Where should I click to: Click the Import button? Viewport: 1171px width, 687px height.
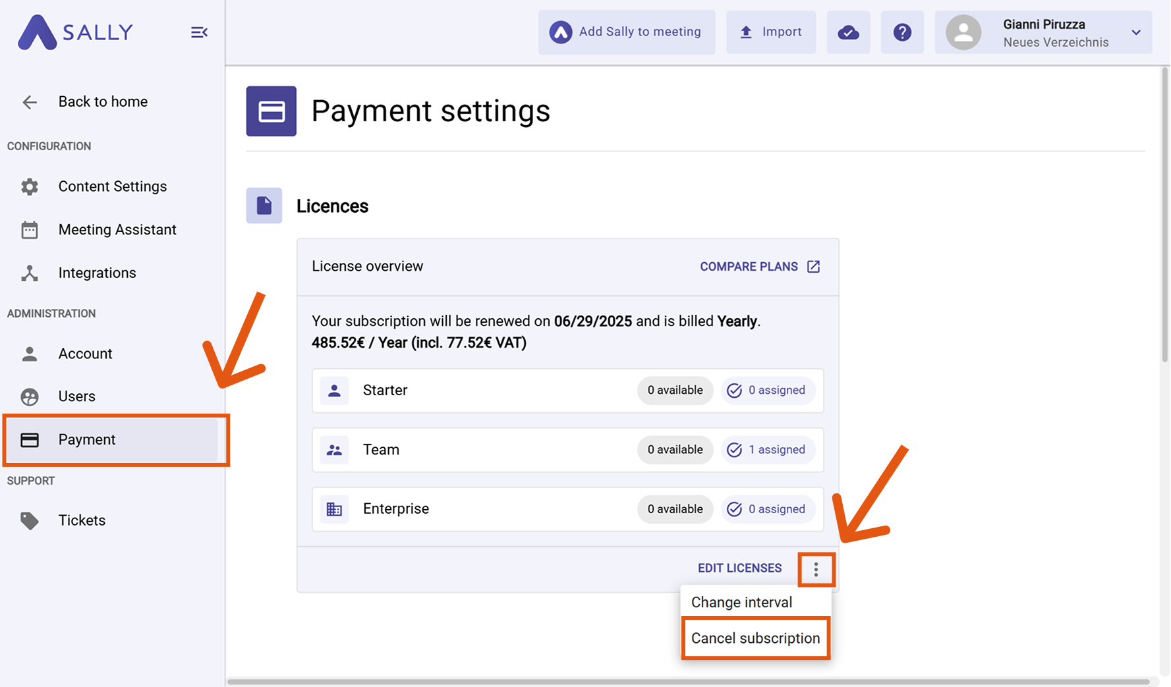[771, 32]
